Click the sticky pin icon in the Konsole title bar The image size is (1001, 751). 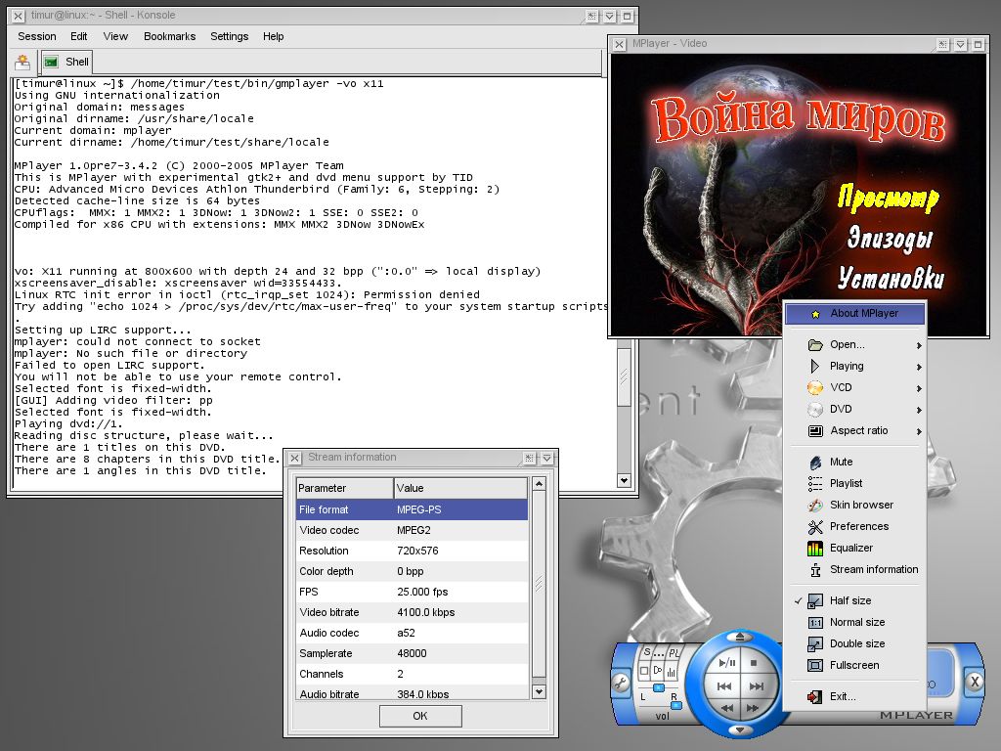point(591,16)
